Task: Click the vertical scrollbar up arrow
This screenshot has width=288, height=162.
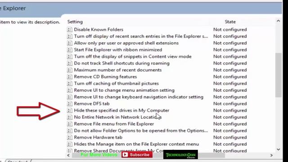Action: (278, 21)
